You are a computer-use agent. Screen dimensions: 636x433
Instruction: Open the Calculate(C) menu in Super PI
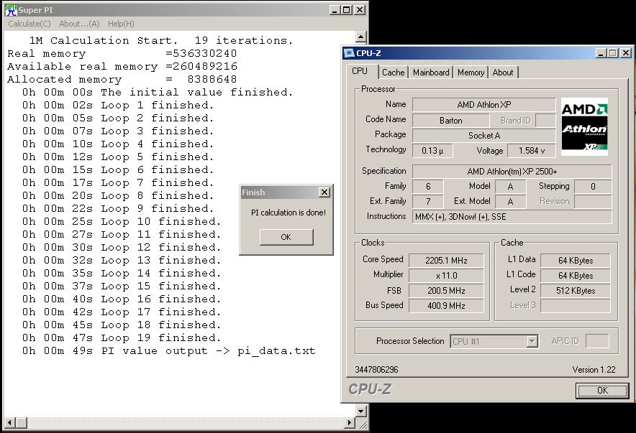pos(29,24)
